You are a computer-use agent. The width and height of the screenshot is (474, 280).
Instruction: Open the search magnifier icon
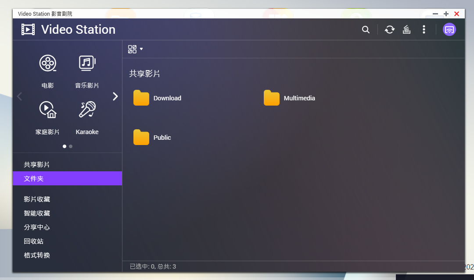click(x=366, y=29)
